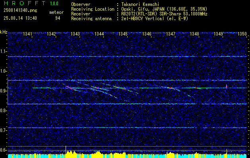Click the 1349 time marker
The height and width of the screenshot is (158, 250).
coord(218,34)
